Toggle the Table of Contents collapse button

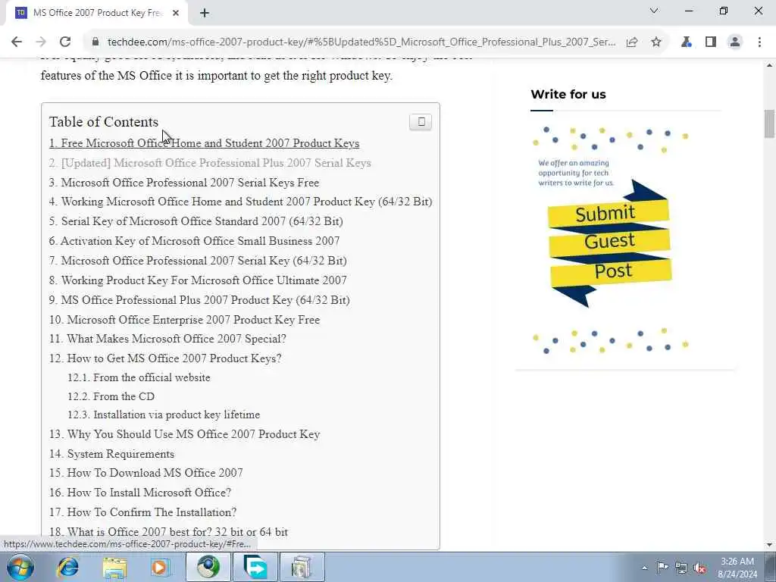(421, 122)
